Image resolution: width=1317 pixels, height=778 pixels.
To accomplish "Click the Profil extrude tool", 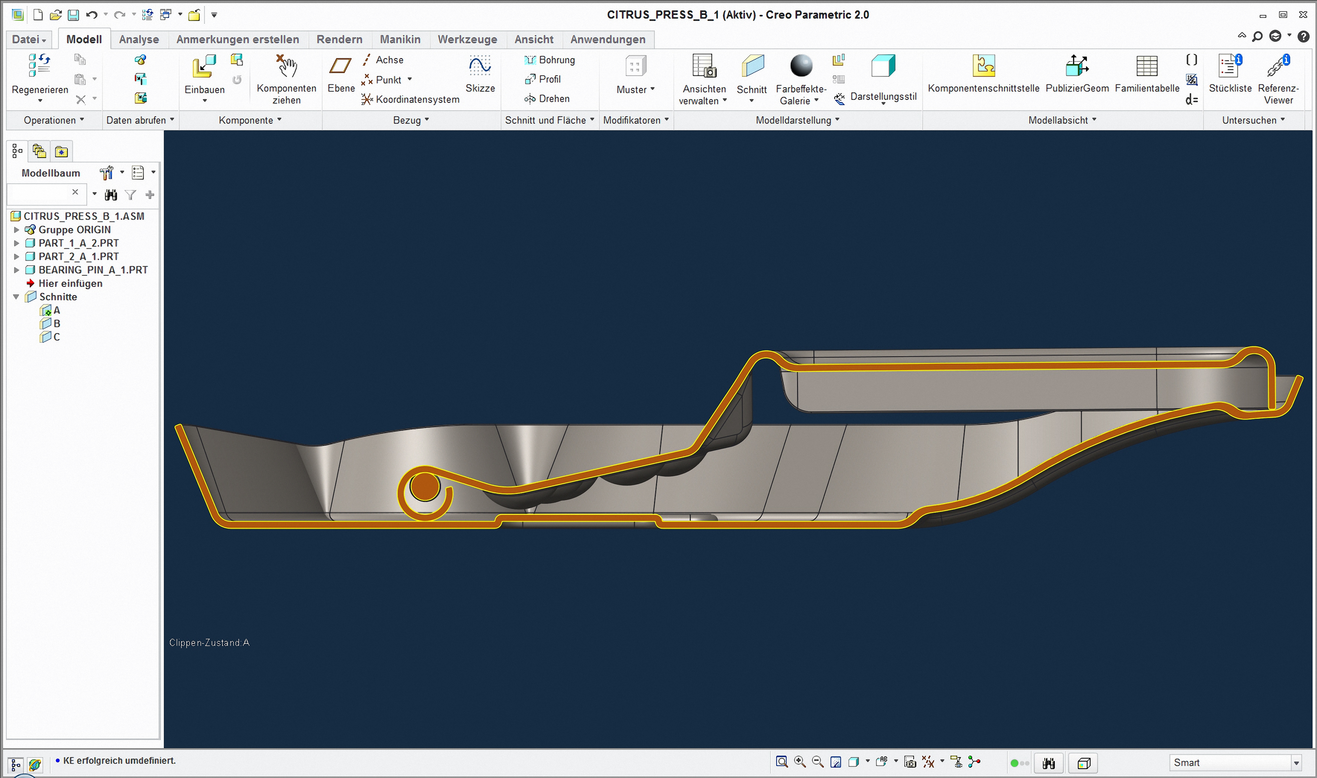I will point(542,79).
